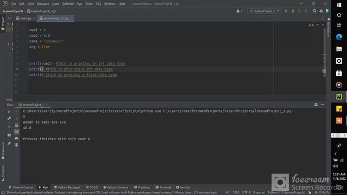
Task: Open the Refactor menu
Action: pos(68,4)
